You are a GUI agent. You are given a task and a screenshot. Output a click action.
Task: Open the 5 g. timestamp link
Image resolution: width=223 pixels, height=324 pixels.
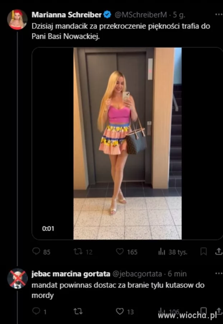[179, 15]
